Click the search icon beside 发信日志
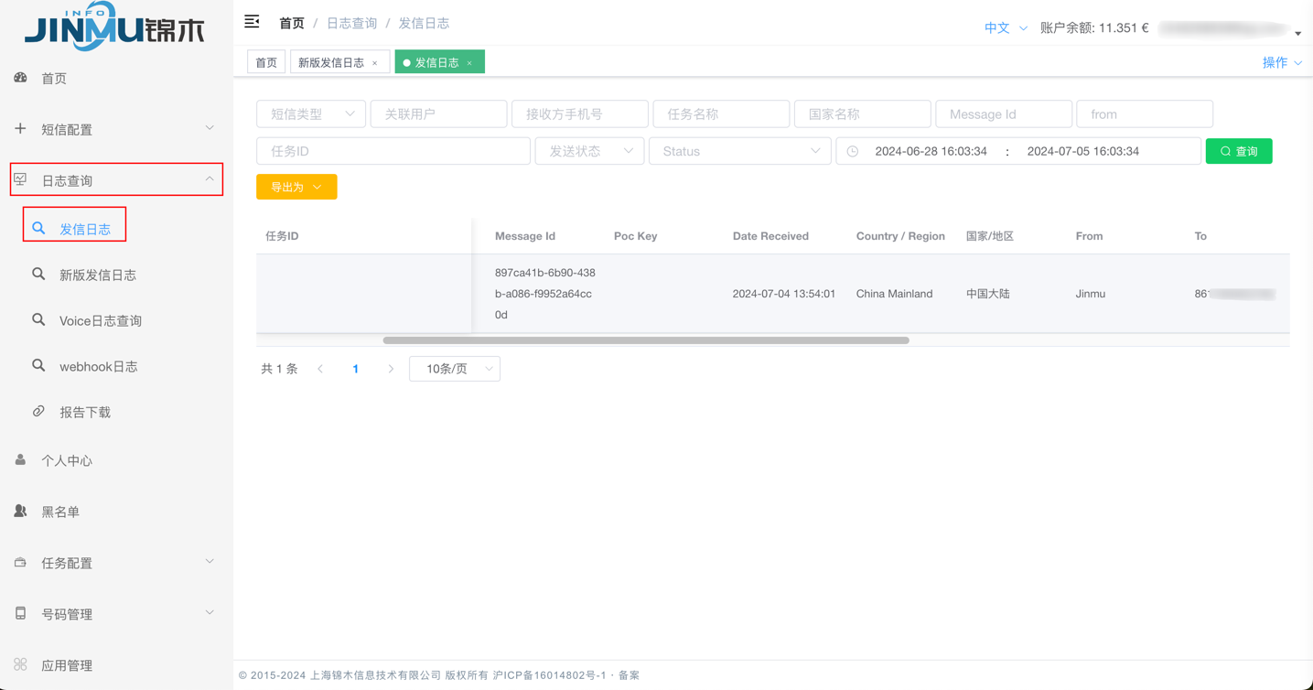The image size is (1313, 690). click(x=38, y=228)
